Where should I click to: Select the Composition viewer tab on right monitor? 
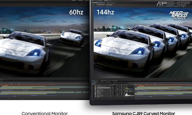coord(98,3)
